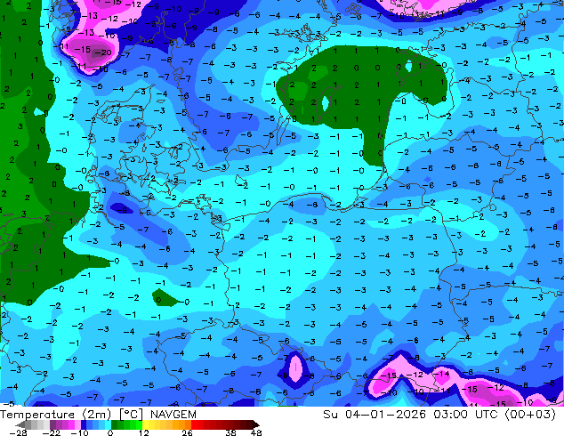Click the 'UTC' label
Screen dimensions: 564x436
tap(488, 415)
